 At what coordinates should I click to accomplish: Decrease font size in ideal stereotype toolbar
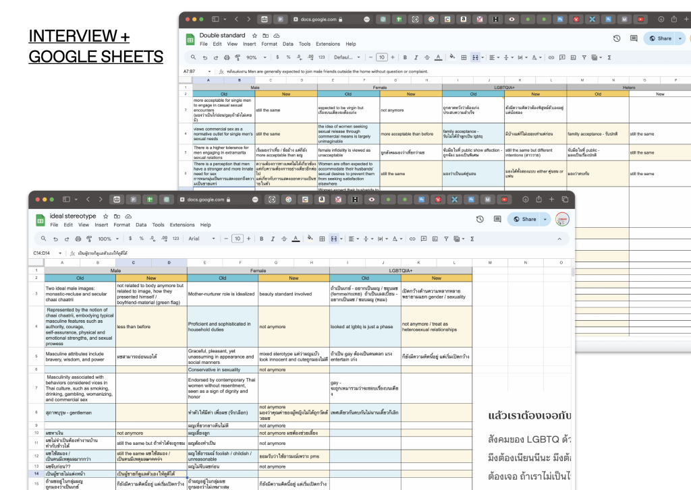click(x=226, y=239)
